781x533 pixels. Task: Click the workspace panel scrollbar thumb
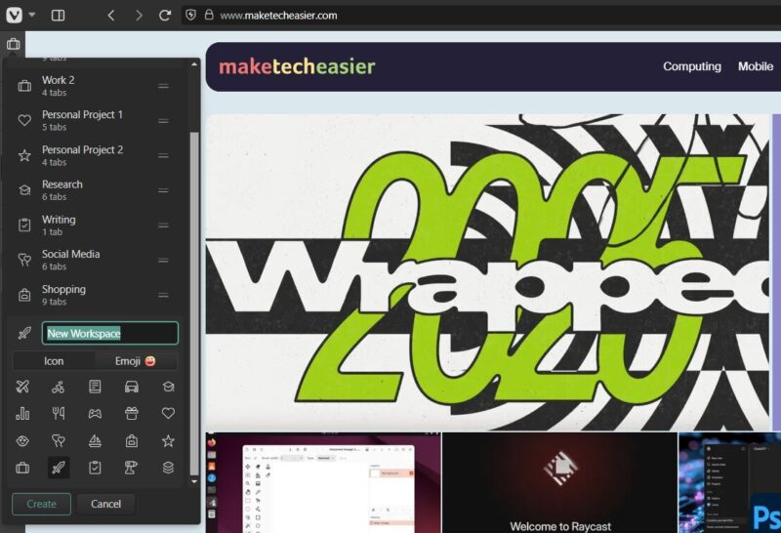point(194,304)
